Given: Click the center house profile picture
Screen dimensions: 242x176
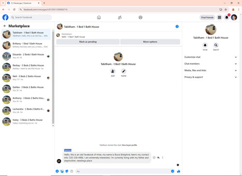Looking at the screenshot, I should click(118, 57).
